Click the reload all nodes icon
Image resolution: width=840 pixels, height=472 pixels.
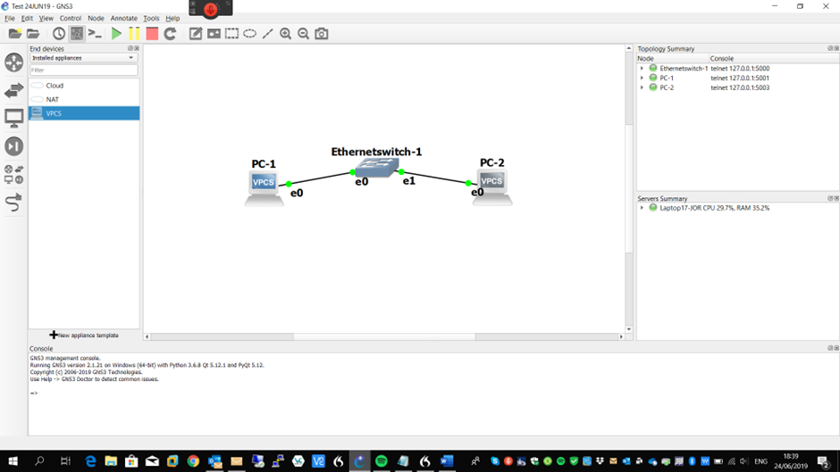[x=170, y=34]
